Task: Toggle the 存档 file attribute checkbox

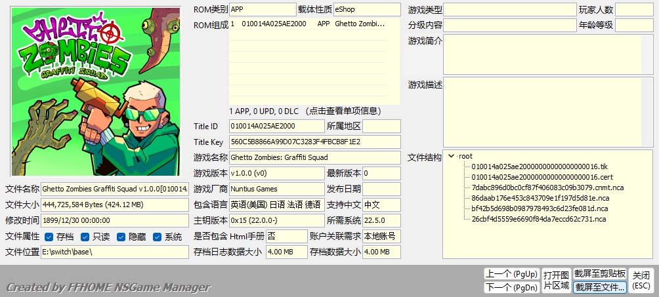Action: (x=49, y=237)
